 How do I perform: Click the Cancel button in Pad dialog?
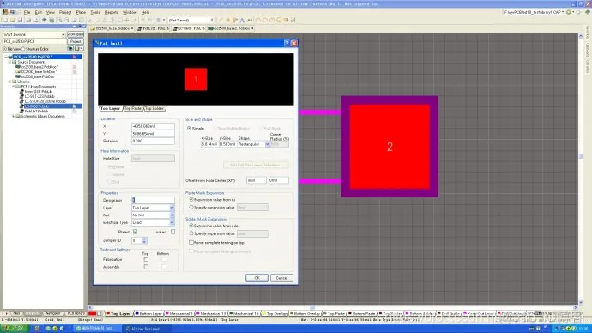[281, 278]
